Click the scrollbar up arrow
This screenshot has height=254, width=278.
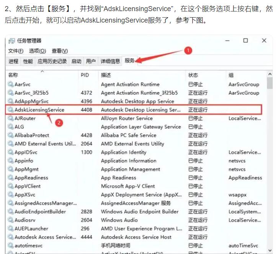[270, 75]
